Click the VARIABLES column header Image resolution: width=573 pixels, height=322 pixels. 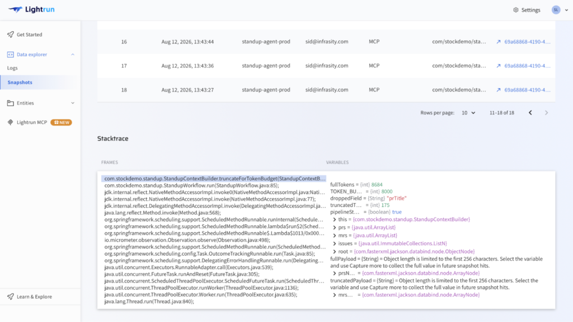tap(337, 162)
